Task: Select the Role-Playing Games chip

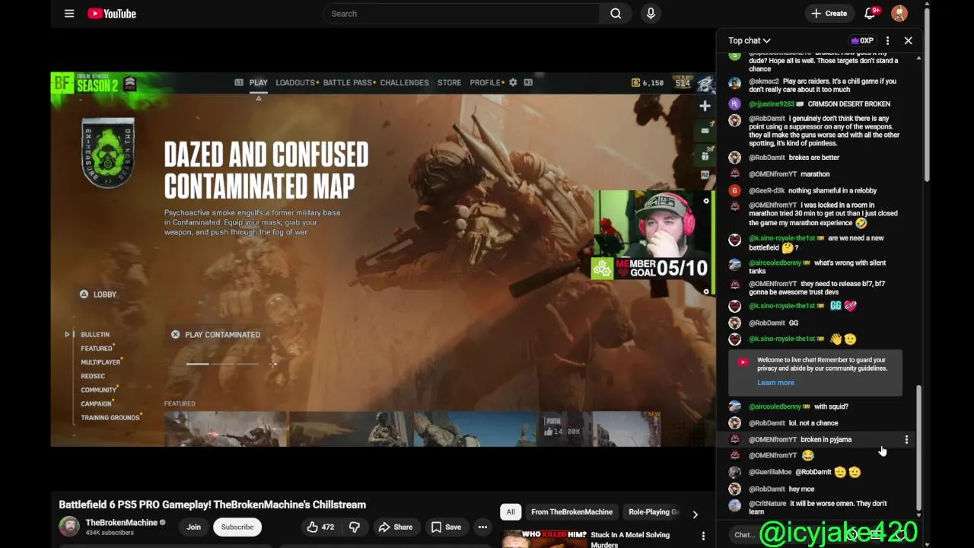Action: pyautogui.click(x=653, y=512)
